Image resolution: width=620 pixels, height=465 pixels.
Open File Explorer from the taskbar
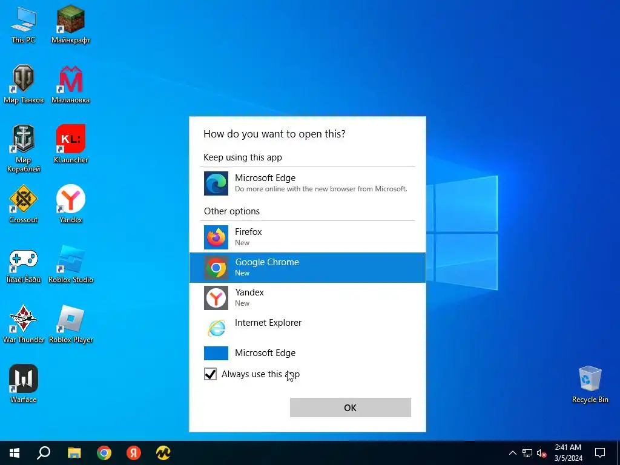tap(74, 453)
